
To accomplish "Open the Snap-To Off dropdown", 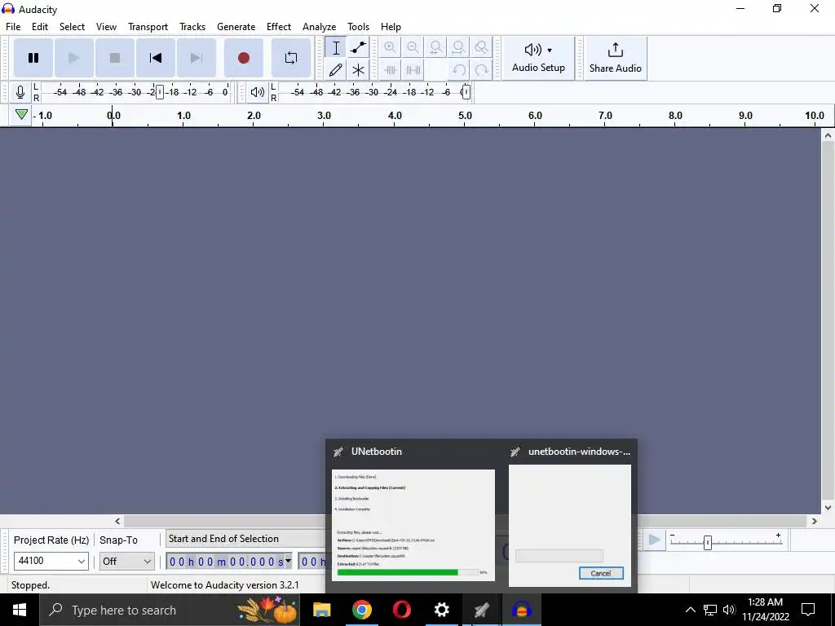I will coord(126,561).
